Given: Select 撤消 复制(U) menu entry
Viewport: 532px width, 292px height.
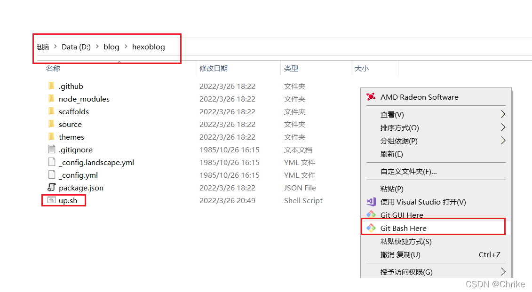Looking at the screenshot, I should pyautogui.click(x=436, y=255).
